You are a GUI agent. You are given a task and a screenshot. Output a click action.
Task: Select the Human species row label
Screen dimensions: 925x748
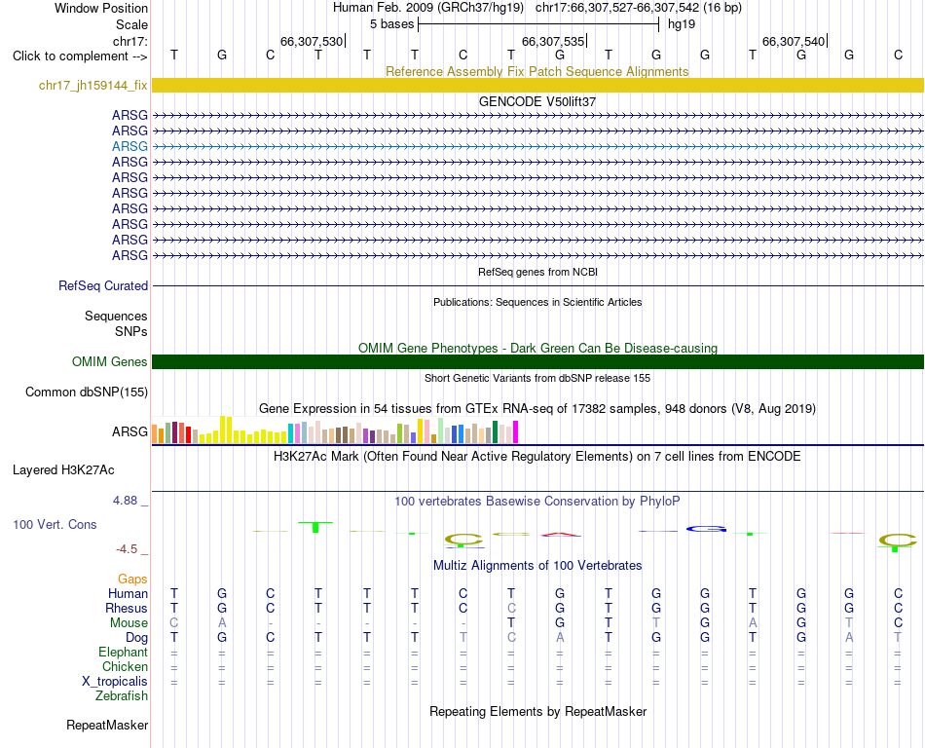tap(128, 593)
